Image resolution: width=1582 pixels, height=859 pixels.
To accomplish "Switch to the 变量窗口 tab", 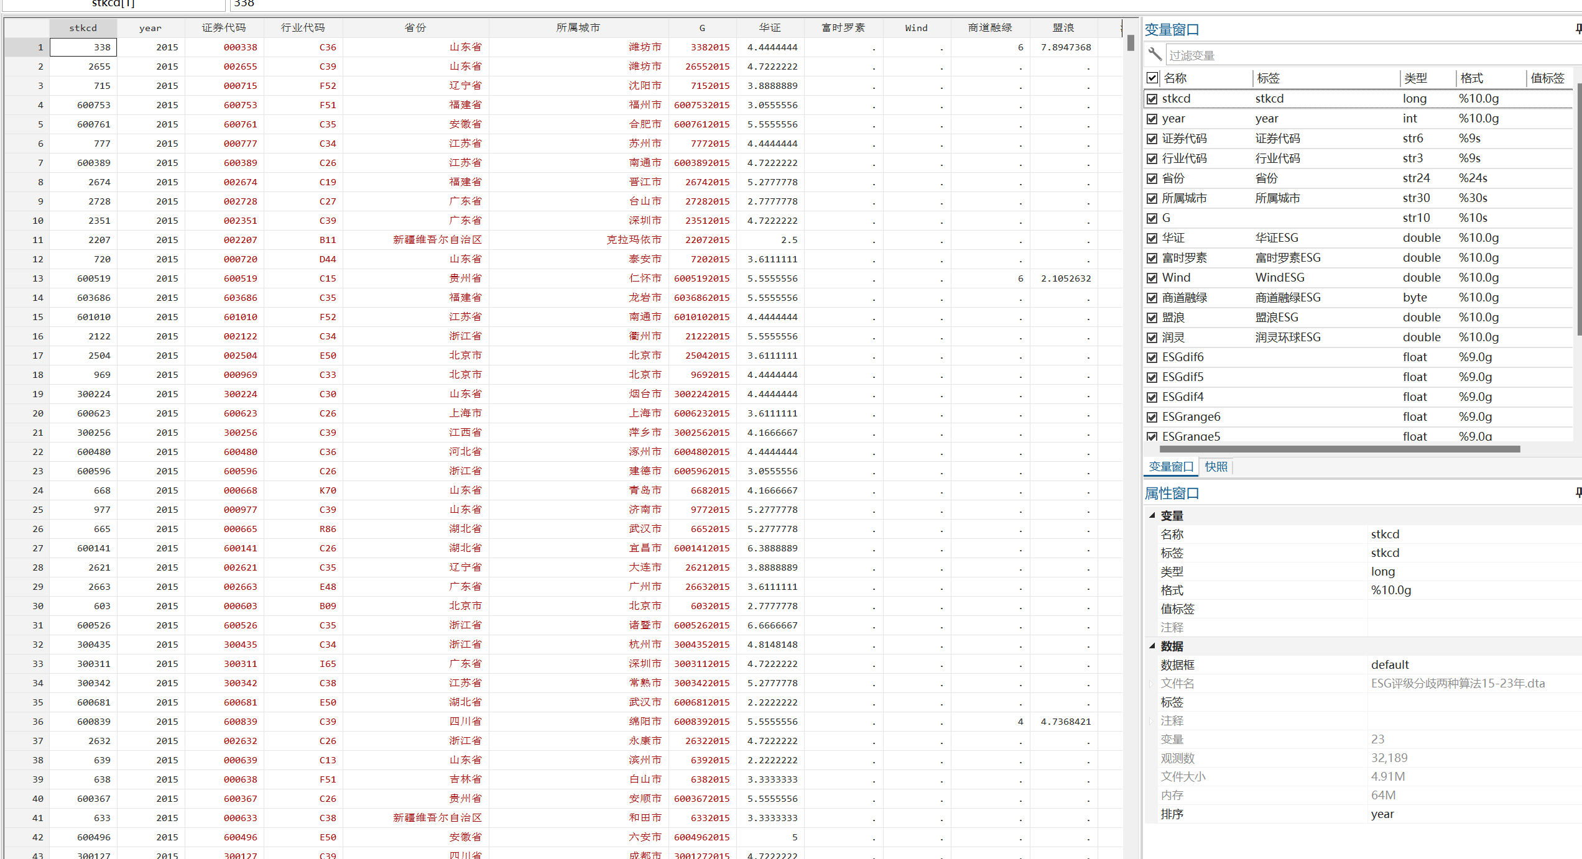I will [x=1171, y=466].
